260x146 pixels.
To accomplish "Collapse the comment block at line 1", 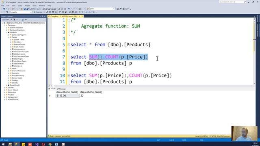I will point(69,20).
